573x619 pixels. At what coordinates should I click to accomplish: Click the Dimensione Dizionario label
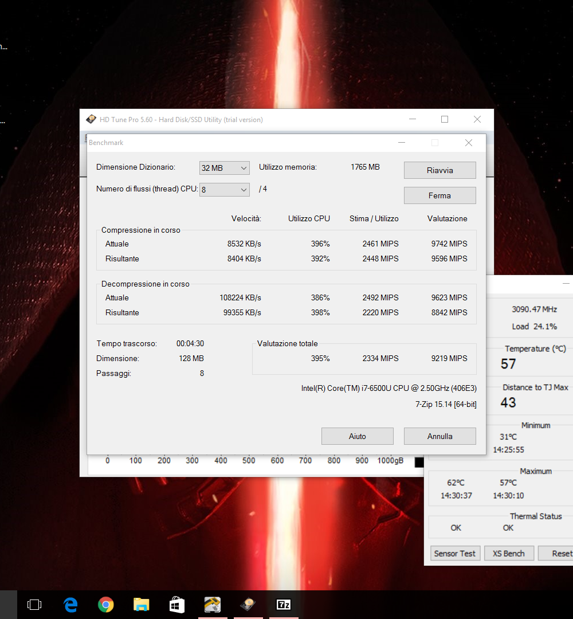click(x=136, y=167)
